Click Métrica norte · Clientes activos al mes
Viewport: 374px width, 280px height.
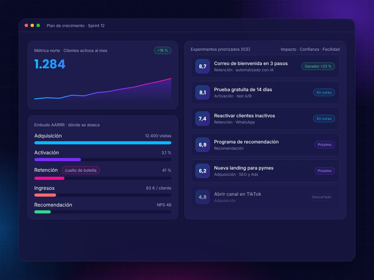point(71,50)
